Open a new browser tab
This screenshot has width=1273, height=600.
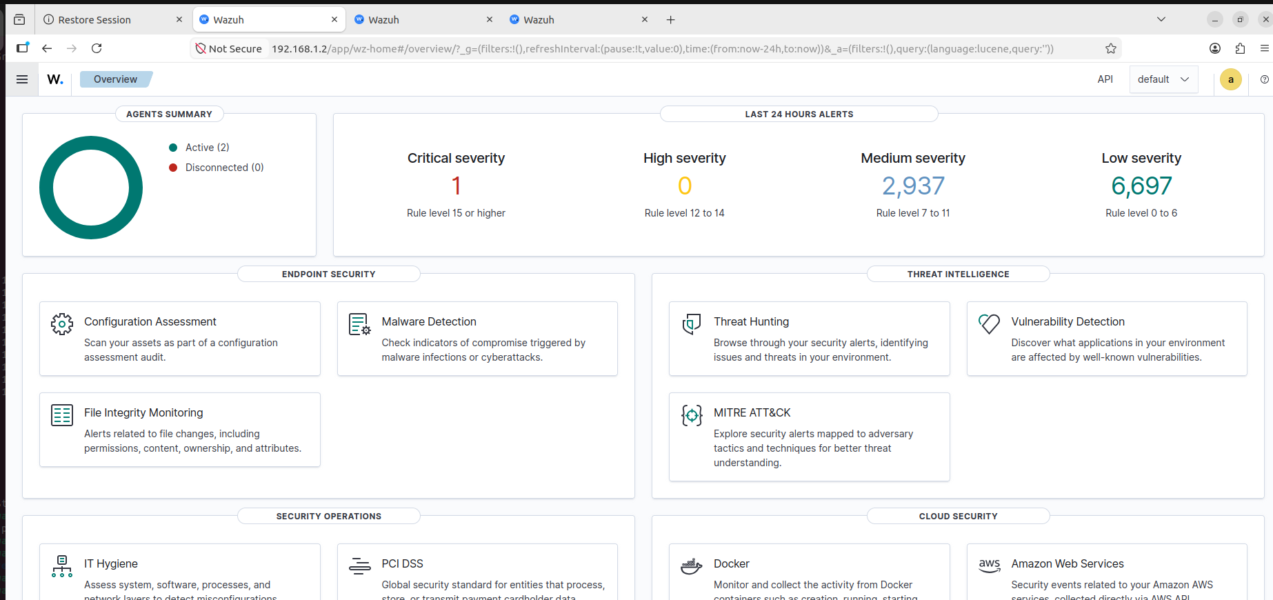point(670,20)
